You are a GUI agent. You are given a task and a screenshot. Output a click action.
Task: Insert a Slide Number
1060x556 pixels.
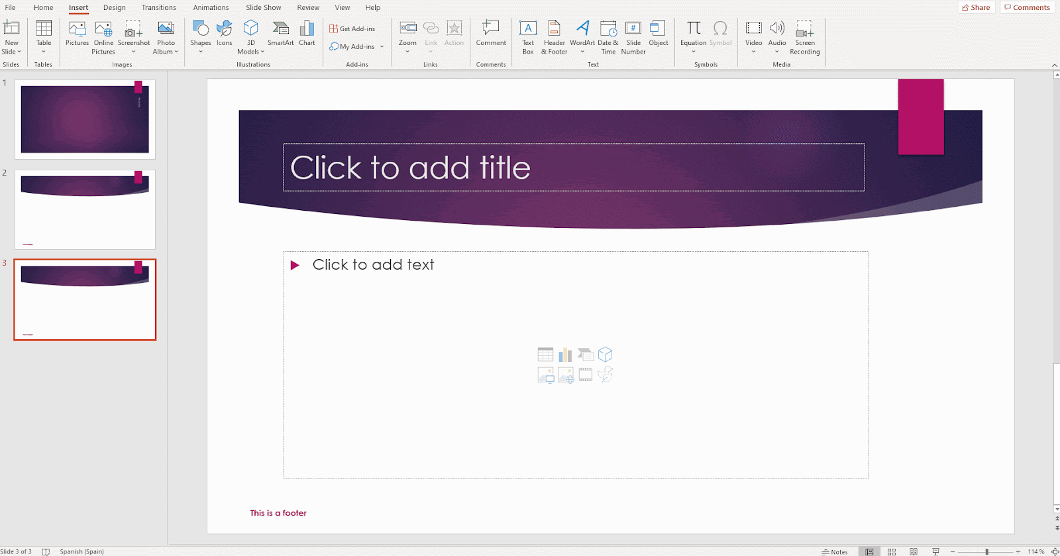pos(633,38)
